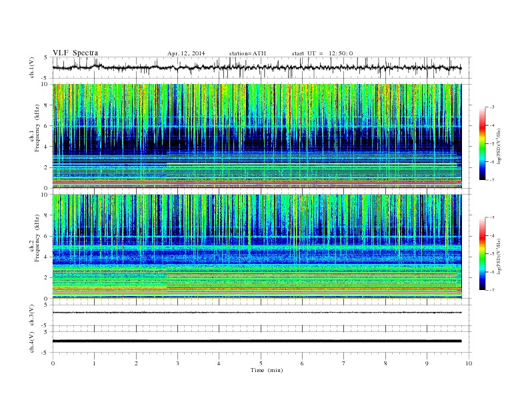The image size is (528, 408).
Task: Click the '8' kHz tick of ch.2 spectrogram
Action: (x=46, y=215)
